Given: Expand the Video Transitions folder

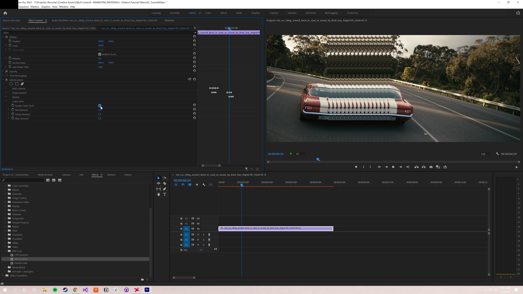Looking at the screenshot, I should click(3, 276).
